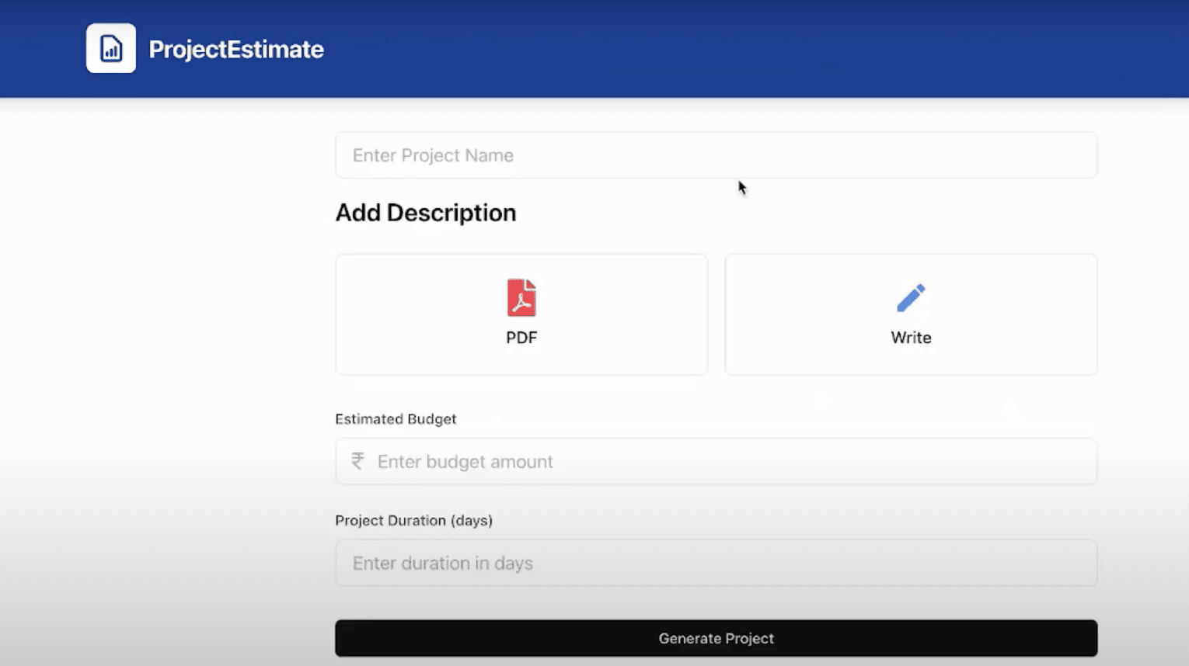1189x666 pixels.
Task: Select the PDF description card
Action: (x=521, y=314)
